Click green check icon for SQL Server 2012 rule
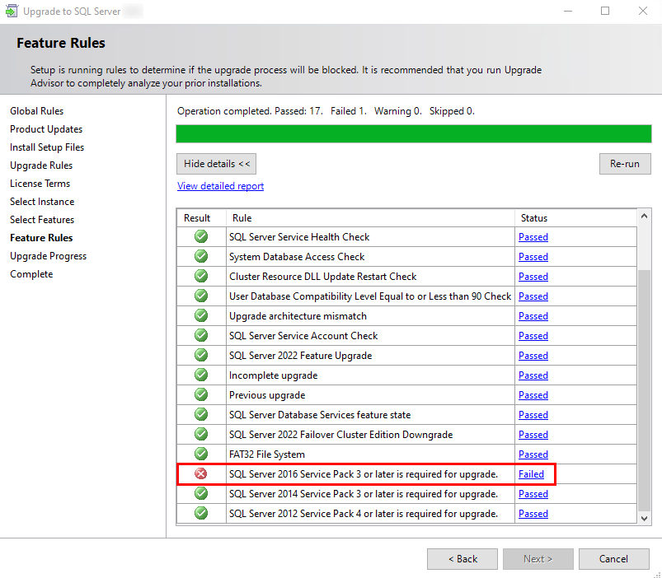 coord(201,514)
